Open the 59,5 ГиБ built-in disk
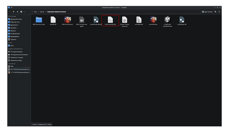 (20, 69)
